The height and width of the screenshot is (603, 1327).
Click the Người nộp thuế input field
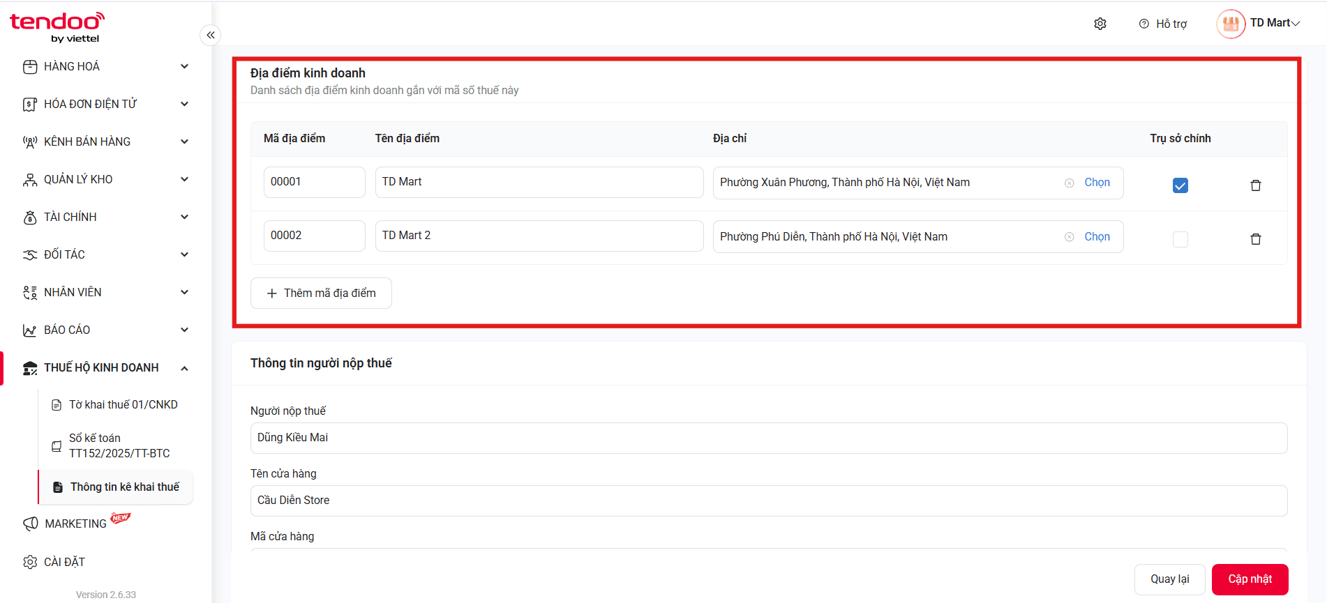tap(769, 438)
